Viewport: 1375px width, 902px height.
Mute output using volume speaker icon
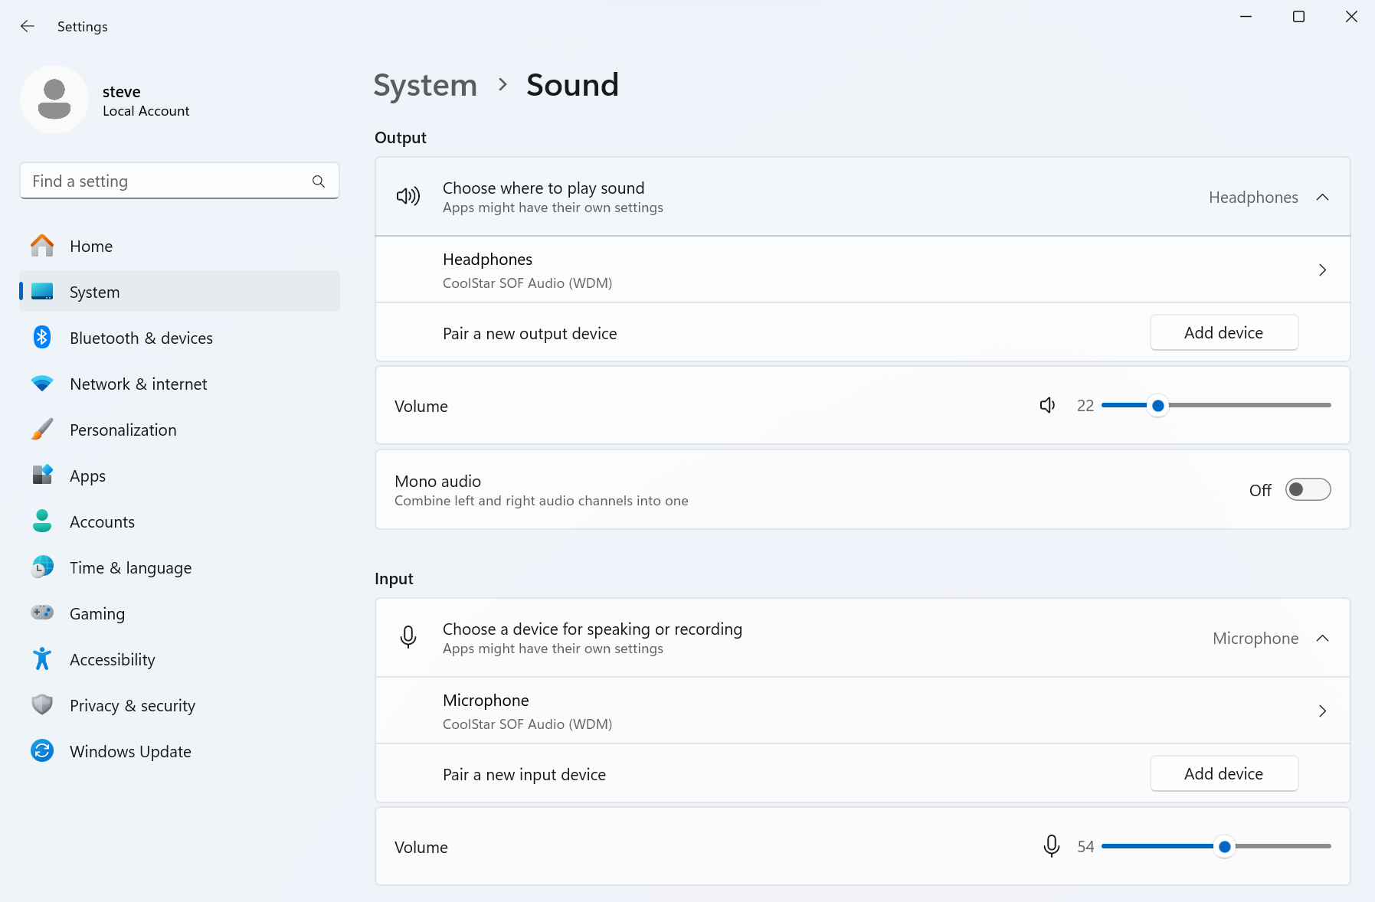pyautogui.click(x=1047, y=406)
